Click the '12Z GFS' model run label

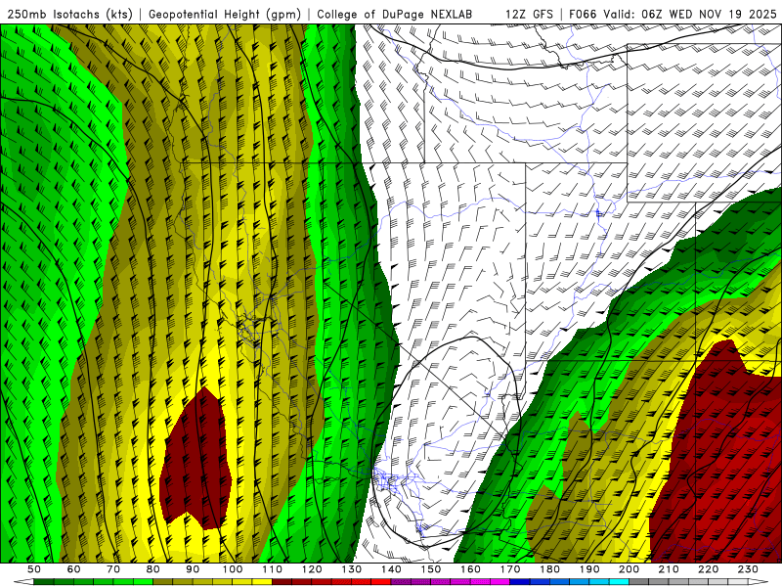[529, 15]
